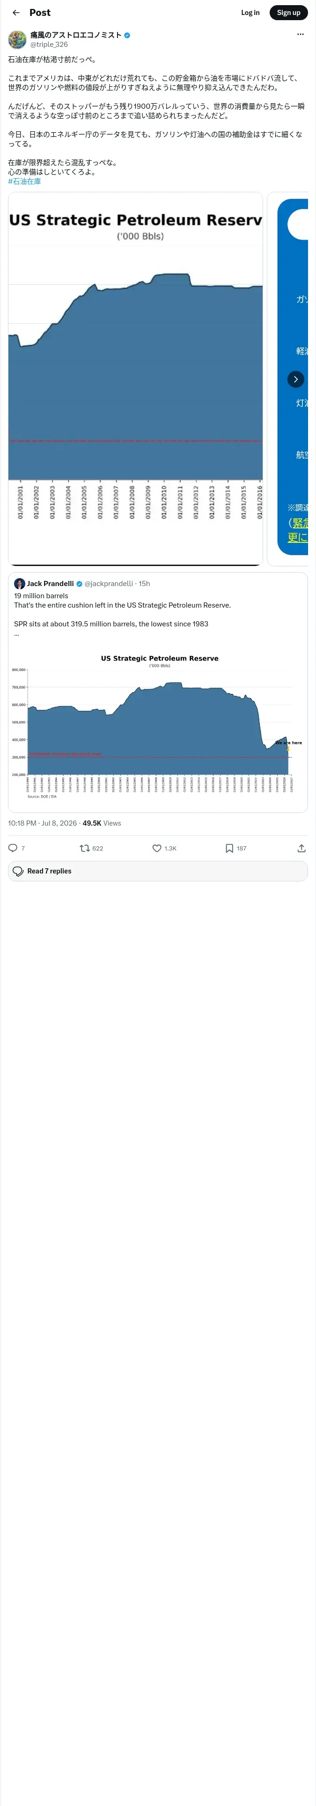Image resolution: width=316 pixels, height=1806 pixels.
Task: Open the #石油在庫 hashtag link
Action: (x=24, y=181)
